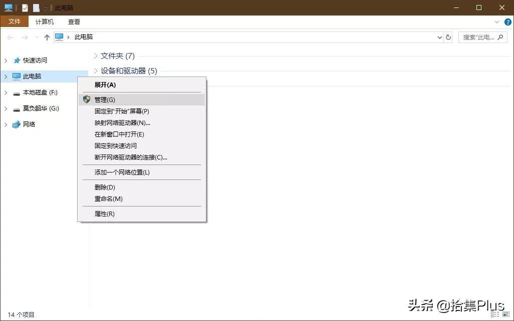Click the 此电脑 computer icon in the address bar
This screenshot has width=514, height=321.
pos(59,36)
